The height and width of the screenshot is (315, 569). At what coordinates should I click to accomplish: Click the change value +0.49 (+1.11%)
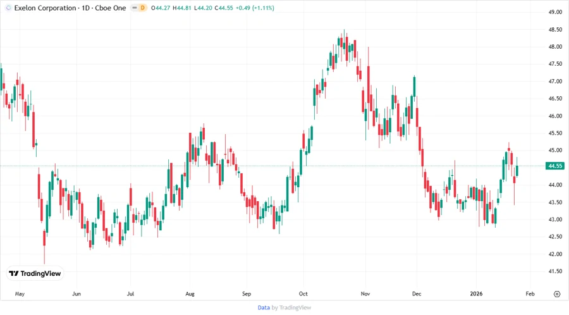tap(255, 8)
